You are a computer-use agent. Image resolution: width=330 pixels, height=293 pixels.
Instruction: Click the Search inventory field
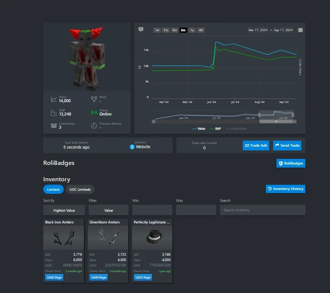coord(262,210)
